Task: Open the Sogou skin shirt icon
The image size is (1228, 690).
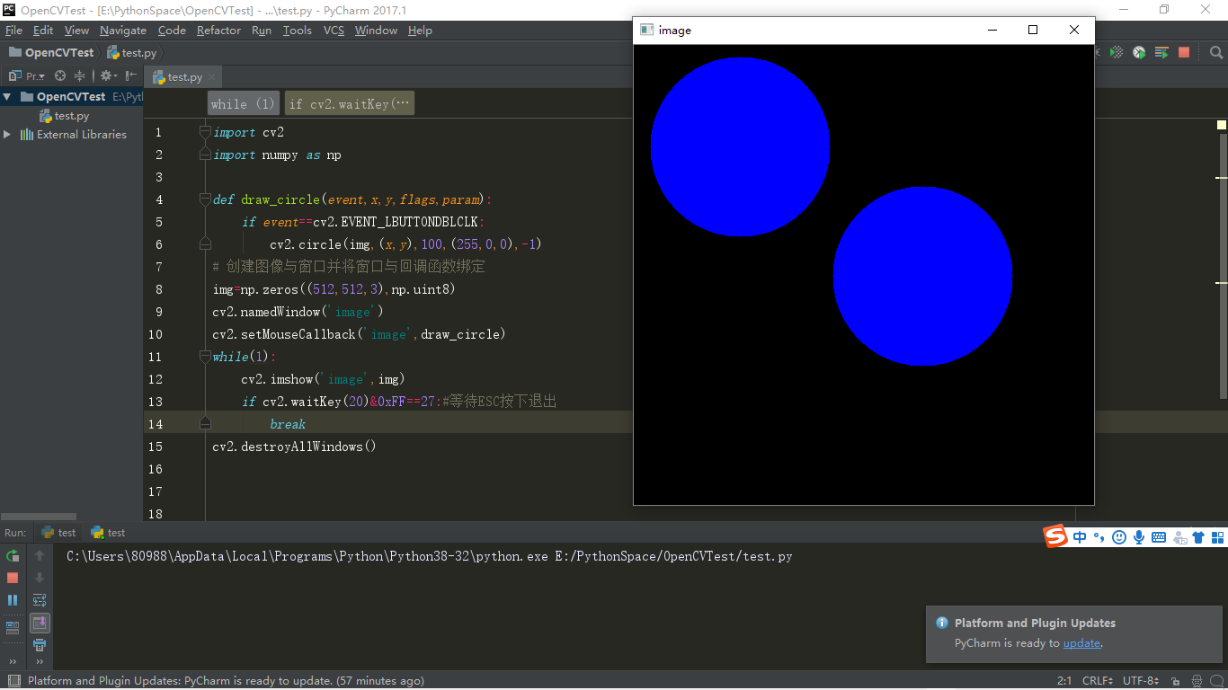Action: pyautogui.click(x=1198, y=537)
